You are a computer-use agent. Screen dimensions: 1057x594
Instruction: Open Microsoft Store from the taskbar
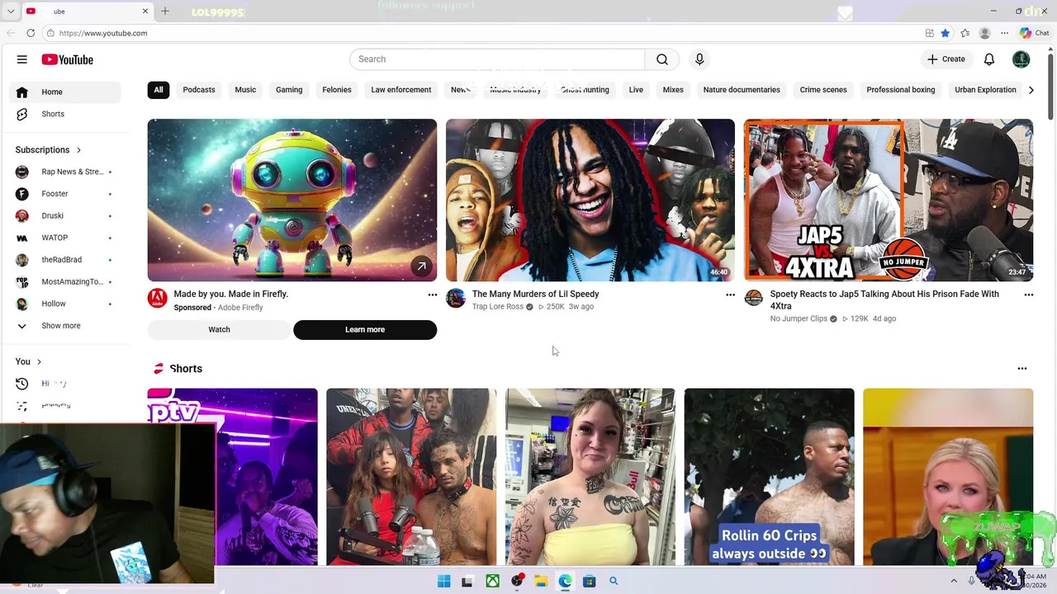coord(589,582)
